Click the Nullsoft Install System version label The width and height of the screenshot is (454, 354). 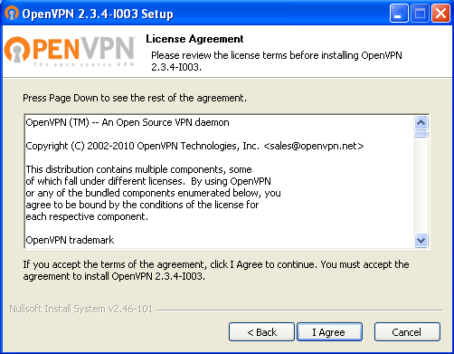[81, 309]
